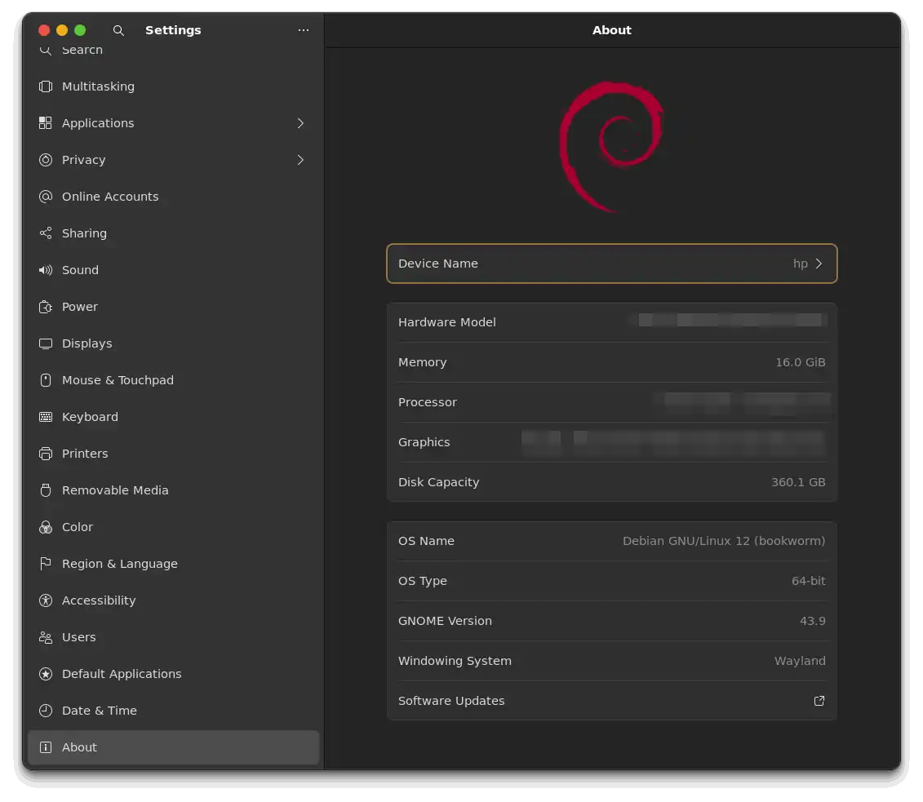Click Disk Capacity value 360.1 GB
The width and height of the screenshot is (923, 802).
(x=797, y=482)
